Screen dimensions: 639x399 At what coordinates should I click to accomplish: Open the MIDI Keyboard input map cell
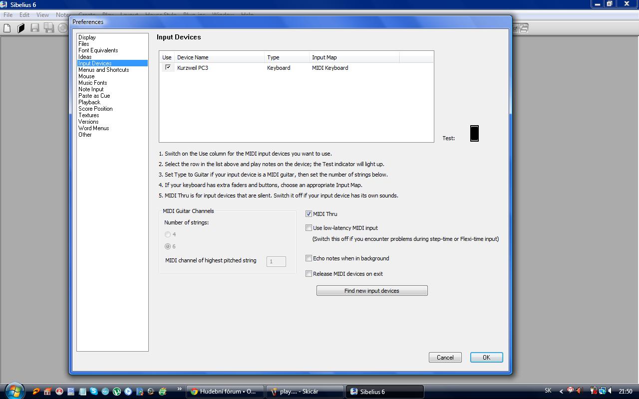coord(330,68)
